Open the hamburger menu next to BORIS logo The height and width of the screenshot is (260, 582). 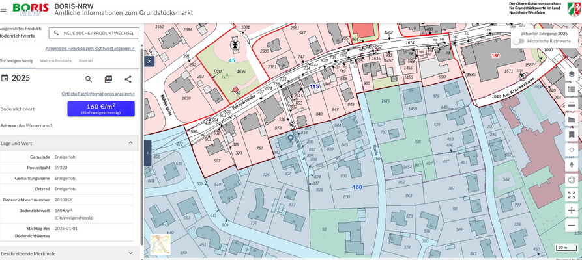3,9
